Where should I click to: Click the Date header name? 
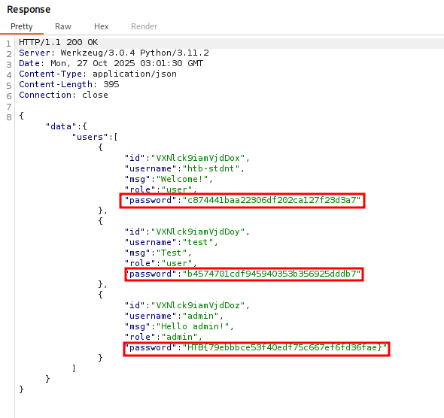(x=29, y=63)
